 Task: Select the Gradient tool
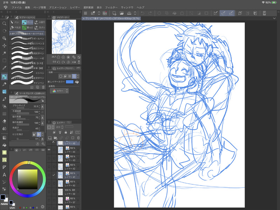pyautogui.click(x=4, y=138)
